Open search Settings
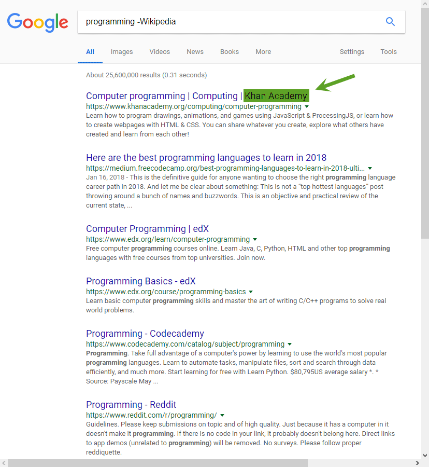This screenshot has height=467, width=429. point(352,52)
